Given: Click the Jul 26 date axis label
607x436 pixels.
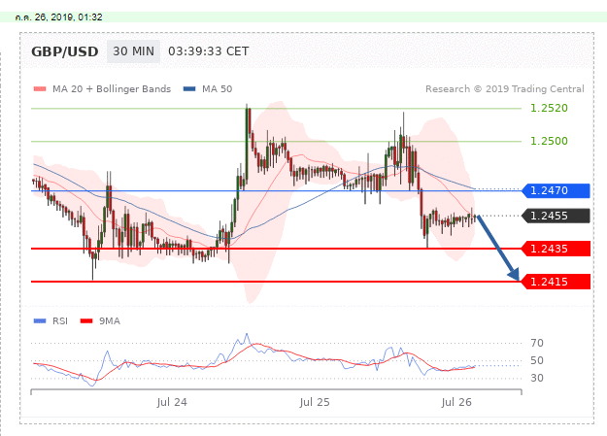Looking at the screenshot, I should click(456, 402).
